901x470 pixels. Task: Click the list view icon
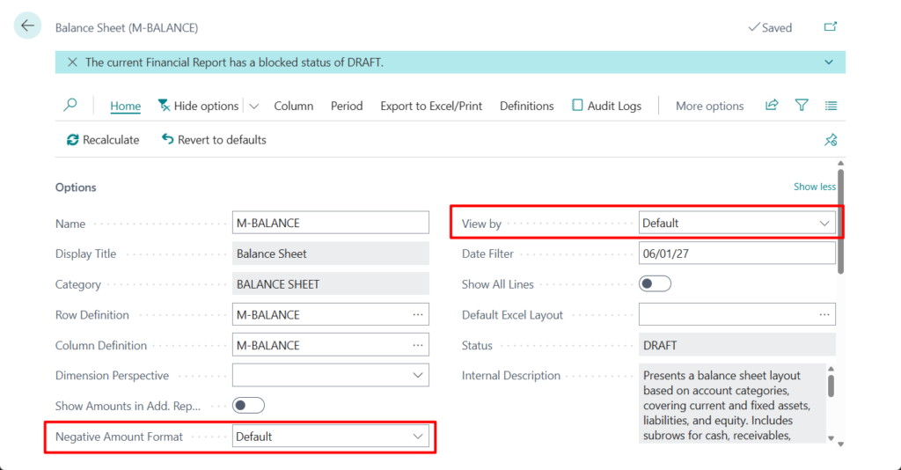coord(831,106)
